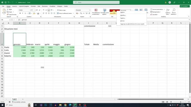Open Formatta come tabella menu

104,12
